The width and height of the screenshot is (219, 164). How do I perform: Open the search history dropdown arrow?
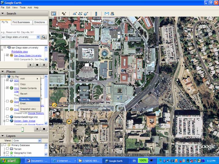pyautogui.click(x=38, y=37)
